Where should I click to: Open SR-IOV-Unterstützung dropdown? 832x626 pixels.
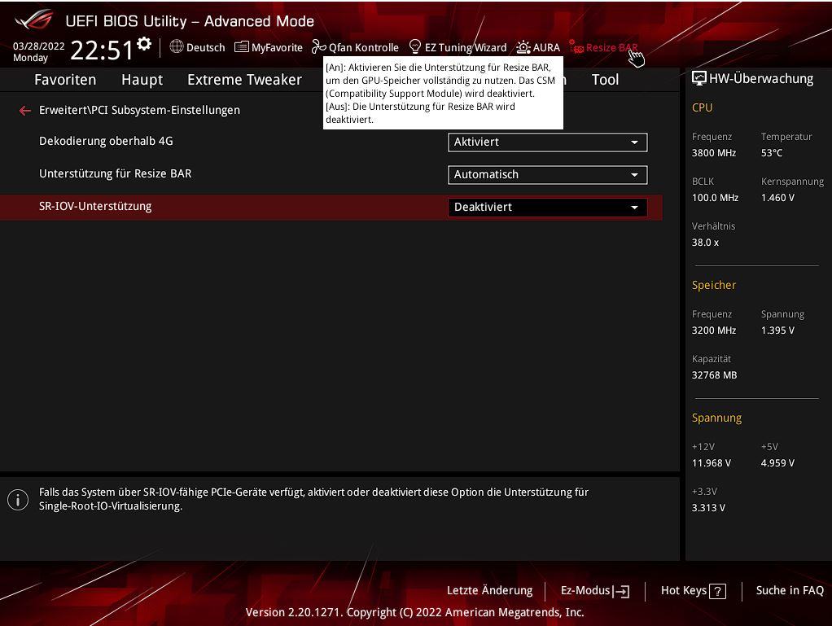pos(548,208)
